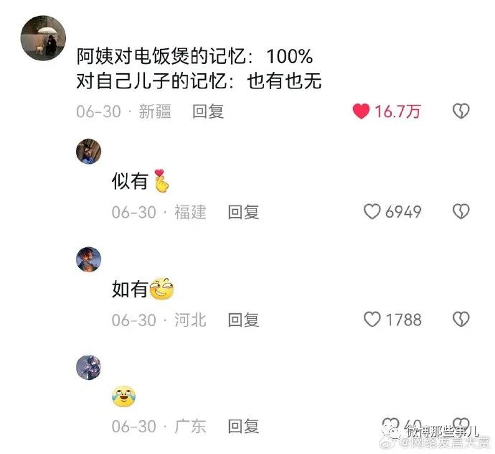The width and height of the screenshot is (495, 454).
Task: Open the 如有 commenter's avatar
Action: [89, 259]
